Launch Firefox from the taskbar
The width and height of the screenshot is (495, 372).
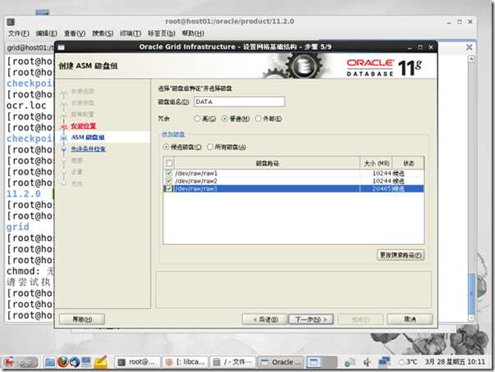click(x=62, y=362)
